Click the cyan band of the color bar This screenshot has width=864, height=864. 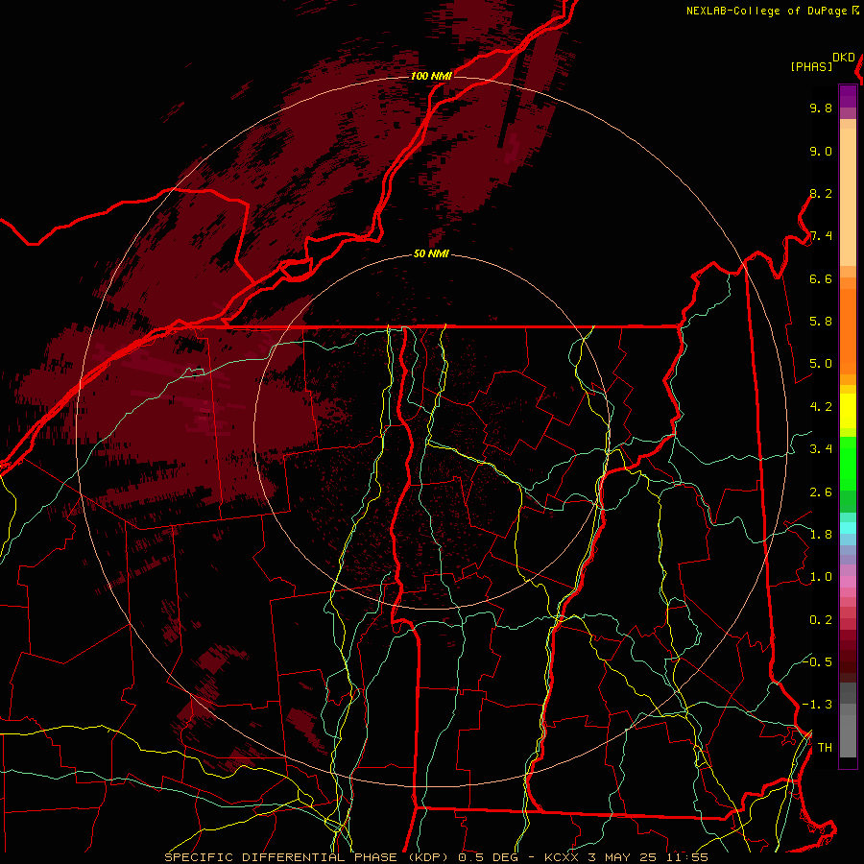[x=848, y=528]
